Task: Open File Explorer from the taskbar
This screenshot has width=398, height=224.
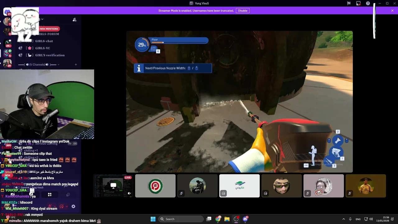Action: (x=227, y=219)
